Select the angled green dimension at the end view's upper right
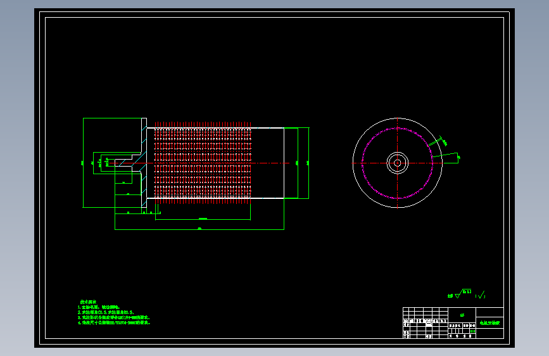The width and height of the screenshot is (549, 356). point(438,141)
